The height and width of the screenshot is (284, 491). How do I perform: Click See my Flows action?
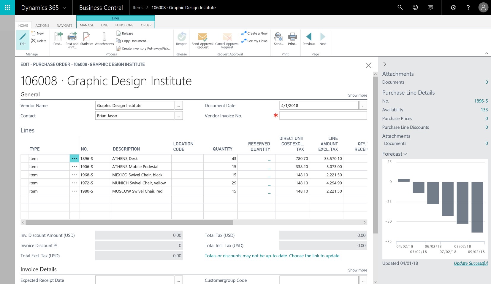click(254, 41)
